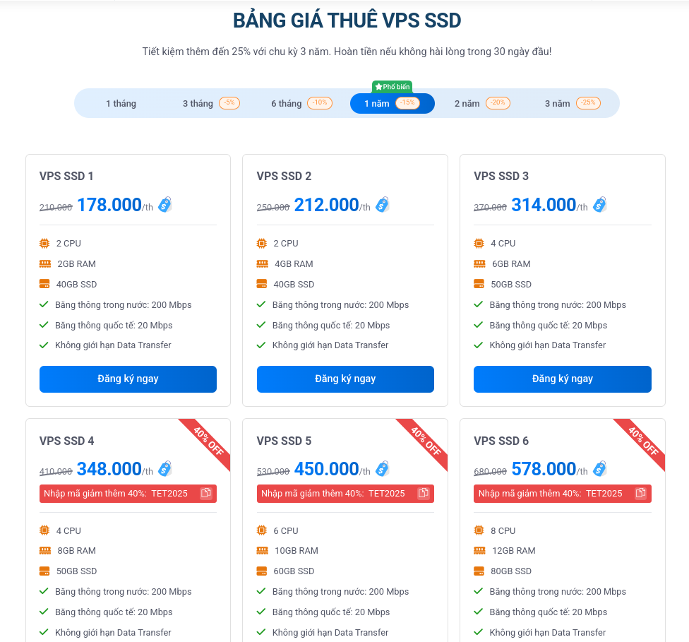Image resolution: width=689 pixels, height=642 pixels.
Task: Click the price tag icon on VPS SSD 6
Action: [599, 469]
